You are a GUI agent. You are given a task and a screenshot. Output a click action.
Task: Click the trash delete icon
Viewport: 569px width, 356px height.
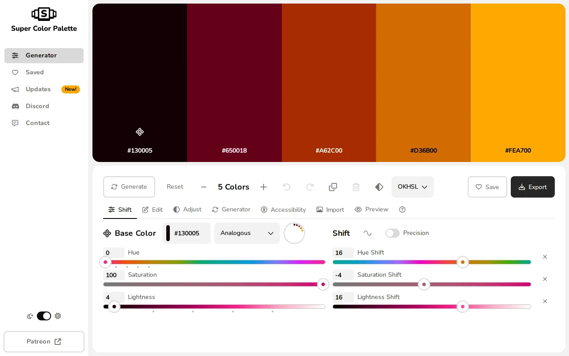[356, 187]
